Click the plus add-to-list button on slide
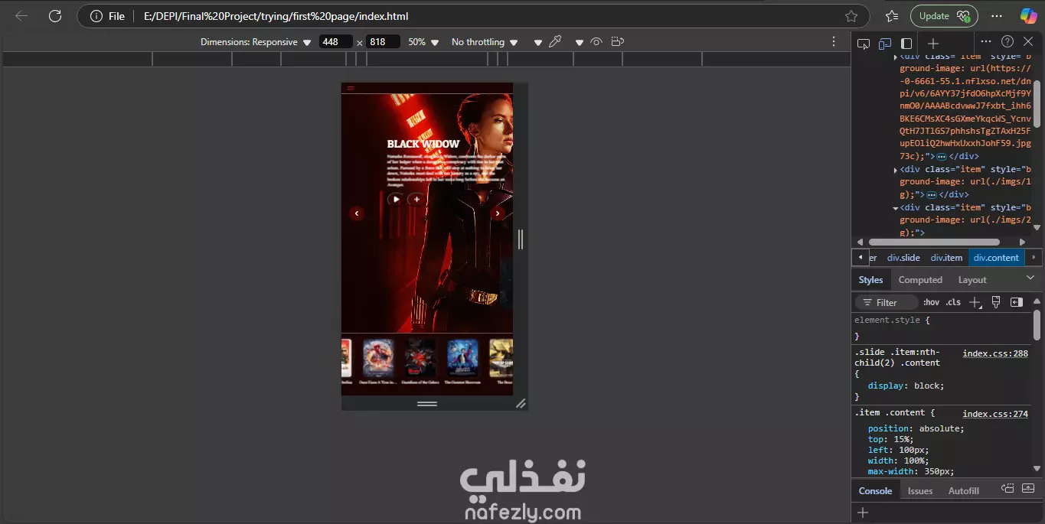The width and height of the screenshot is (1045, 524). [x=416, y=199]
